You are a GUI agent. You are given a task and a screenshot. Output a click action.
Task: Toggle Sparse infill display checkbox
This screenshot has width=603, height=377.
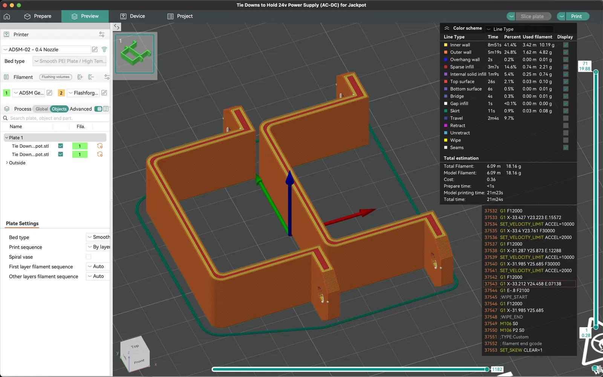566,67
